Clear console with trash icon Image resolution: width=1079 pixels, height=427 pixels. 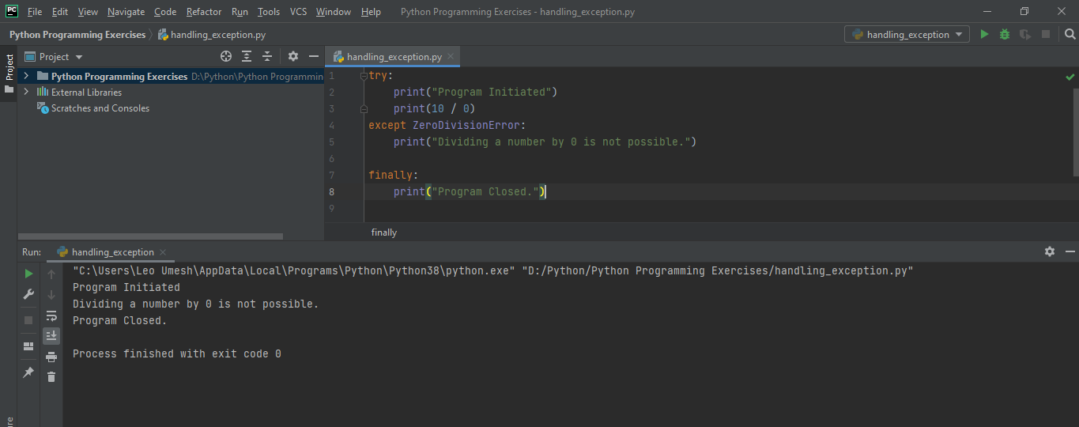(x=51, y=377)
